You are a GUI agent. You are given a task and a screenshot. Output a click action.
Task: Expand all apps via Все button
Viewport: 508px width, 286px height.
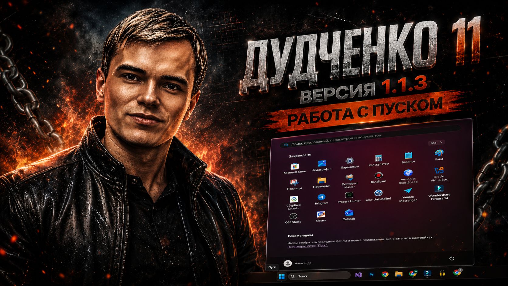[436, 143]
